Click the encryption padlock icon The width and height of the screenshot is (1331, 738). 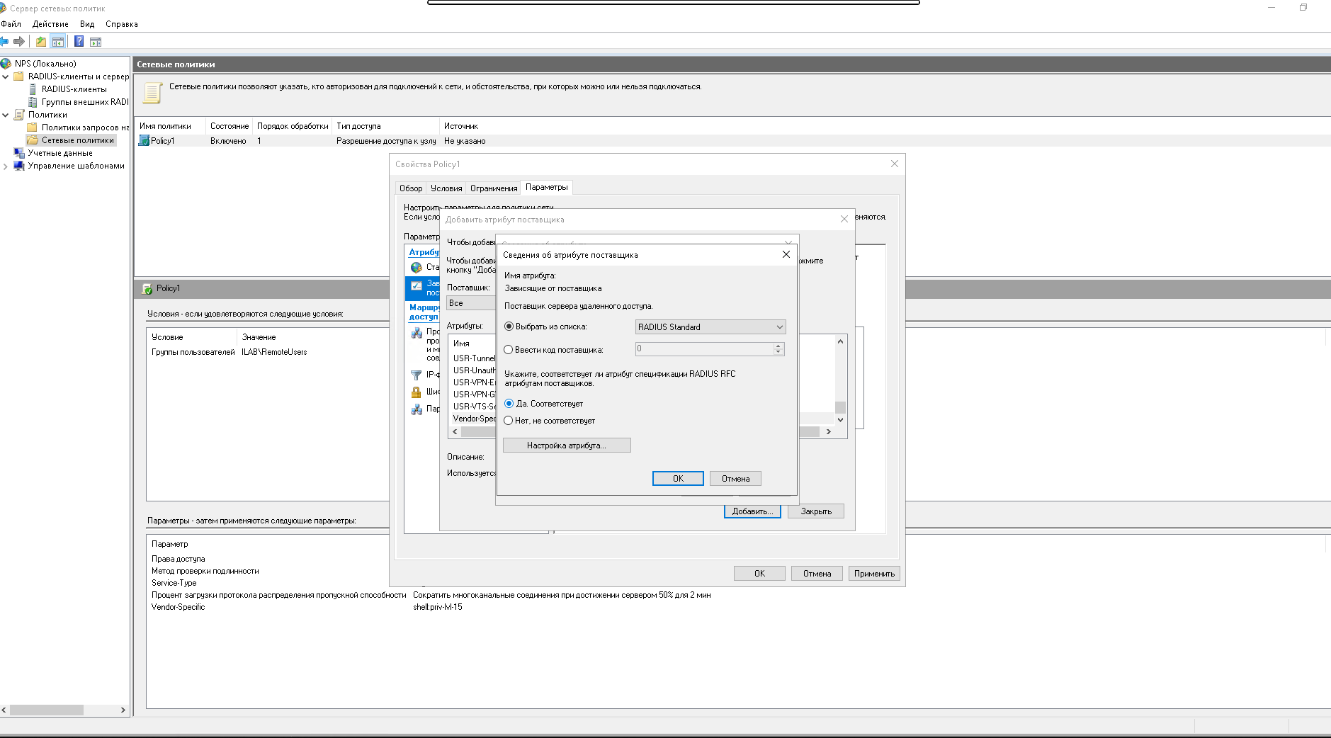[417, 392]
